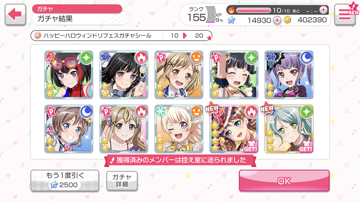Screen dimensions: 360x202
Task: Click the OK button
Action: click(284, 181)
